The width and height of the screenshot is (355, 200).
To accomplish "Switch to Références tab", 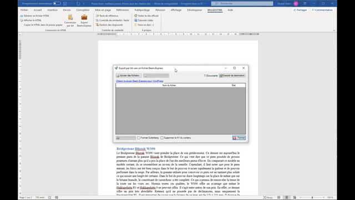I will [123, 10].
